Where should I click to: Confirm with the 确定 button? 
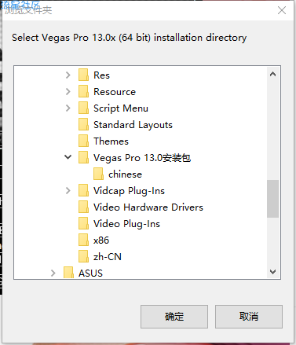point(174,317)
